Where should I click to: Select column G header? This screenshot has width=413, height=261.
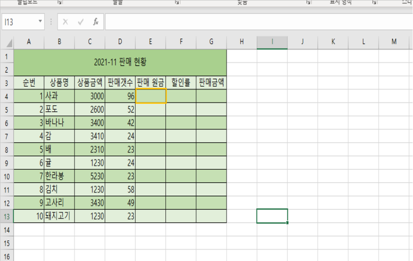coord(211,41)
